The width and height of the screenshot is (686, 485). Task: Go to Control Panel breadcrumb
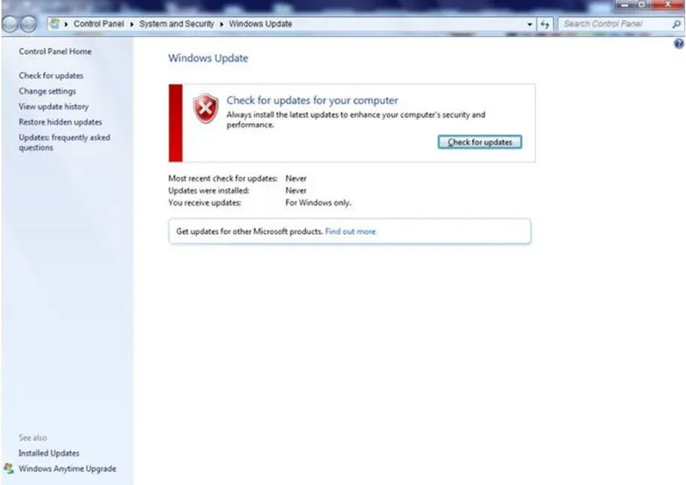(x=98, y=23)
